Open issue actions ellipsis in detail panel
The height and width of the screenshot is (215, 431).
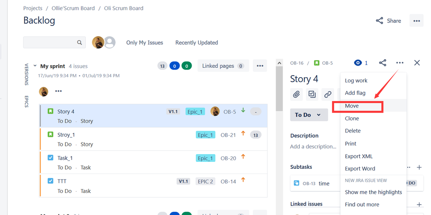click(x=400, y=63)
